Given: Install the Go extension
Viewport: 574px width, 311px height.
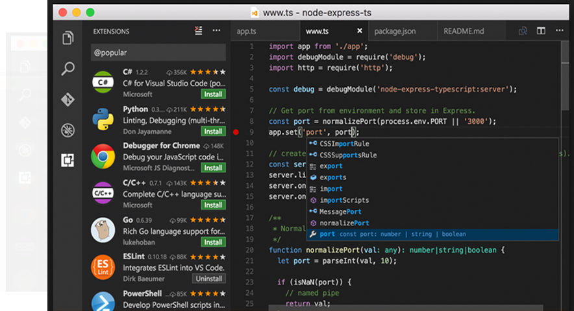Looking at the screenshot, I should 213,242.
